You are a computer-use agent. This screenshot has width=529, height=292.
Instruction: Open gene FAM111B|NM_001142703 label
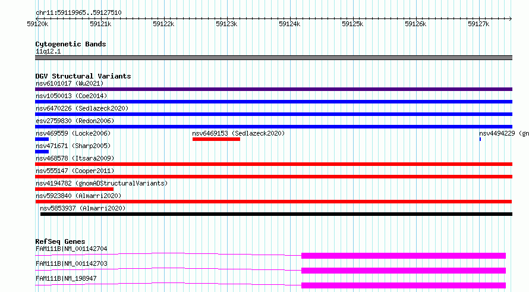coord(71,263)
